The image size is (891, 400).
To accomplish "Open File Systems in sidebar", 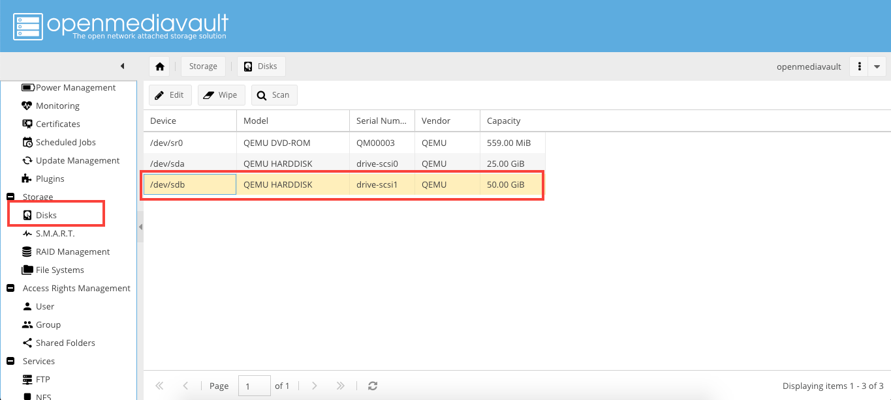I will [x=59, y=270].
